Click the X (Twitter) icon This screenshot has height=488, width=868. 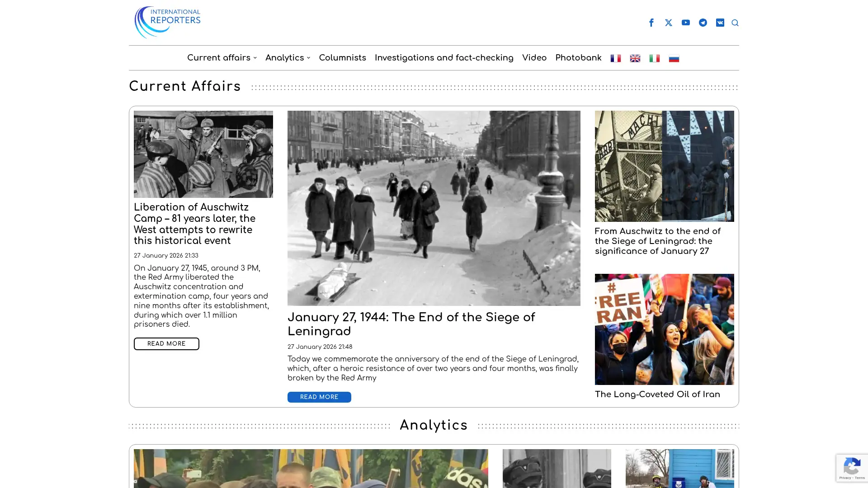coord(668,22)
